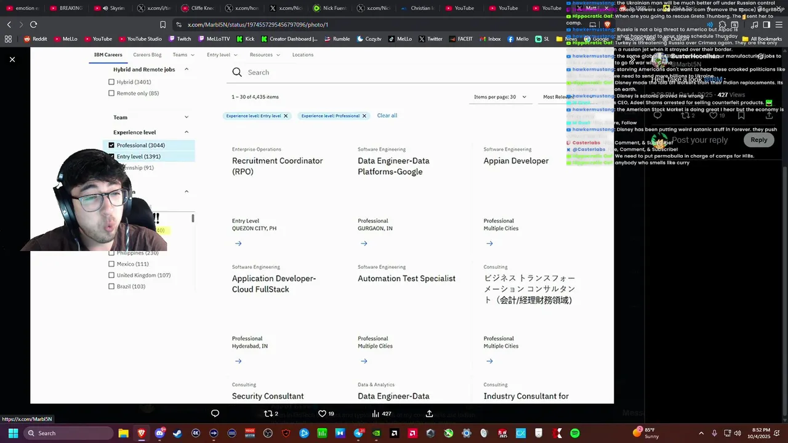This screenshot has height=443, width=788.
Task: Bookmark this page using the bookmark icon
Action: (x=163, y=25)
